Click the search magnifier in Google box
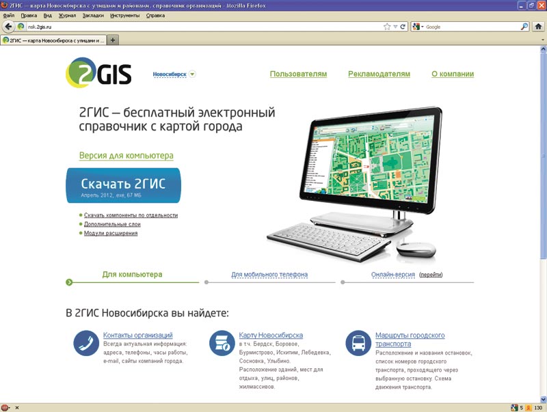Viewport: 547px width, 412px height. pyautogui.click(x=524, y=27)
